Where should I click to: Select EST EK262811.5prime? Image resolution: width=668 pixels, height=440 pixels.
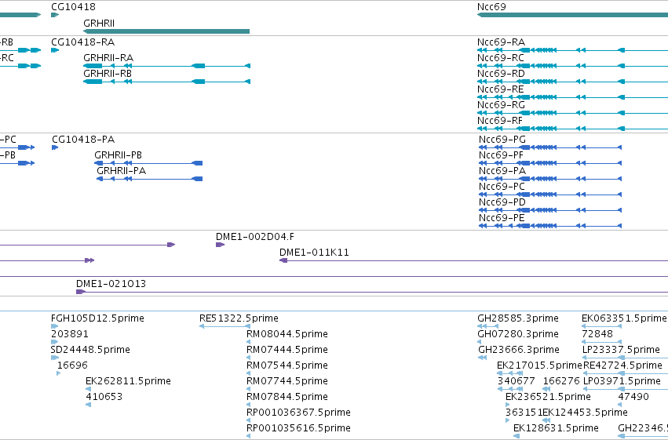click(x=128, y=381)
